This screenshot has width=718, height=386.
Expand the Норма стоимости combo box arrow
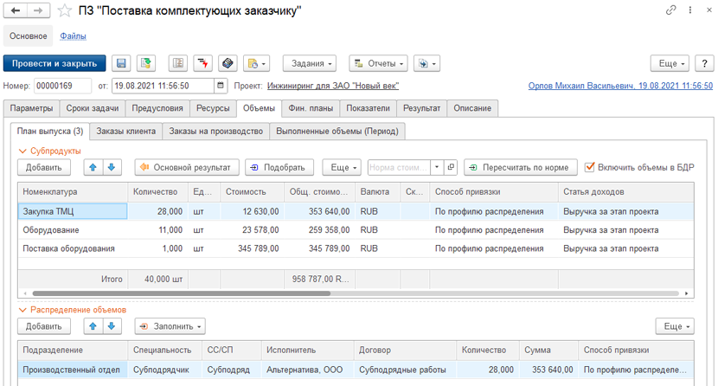tap(438, 168)
